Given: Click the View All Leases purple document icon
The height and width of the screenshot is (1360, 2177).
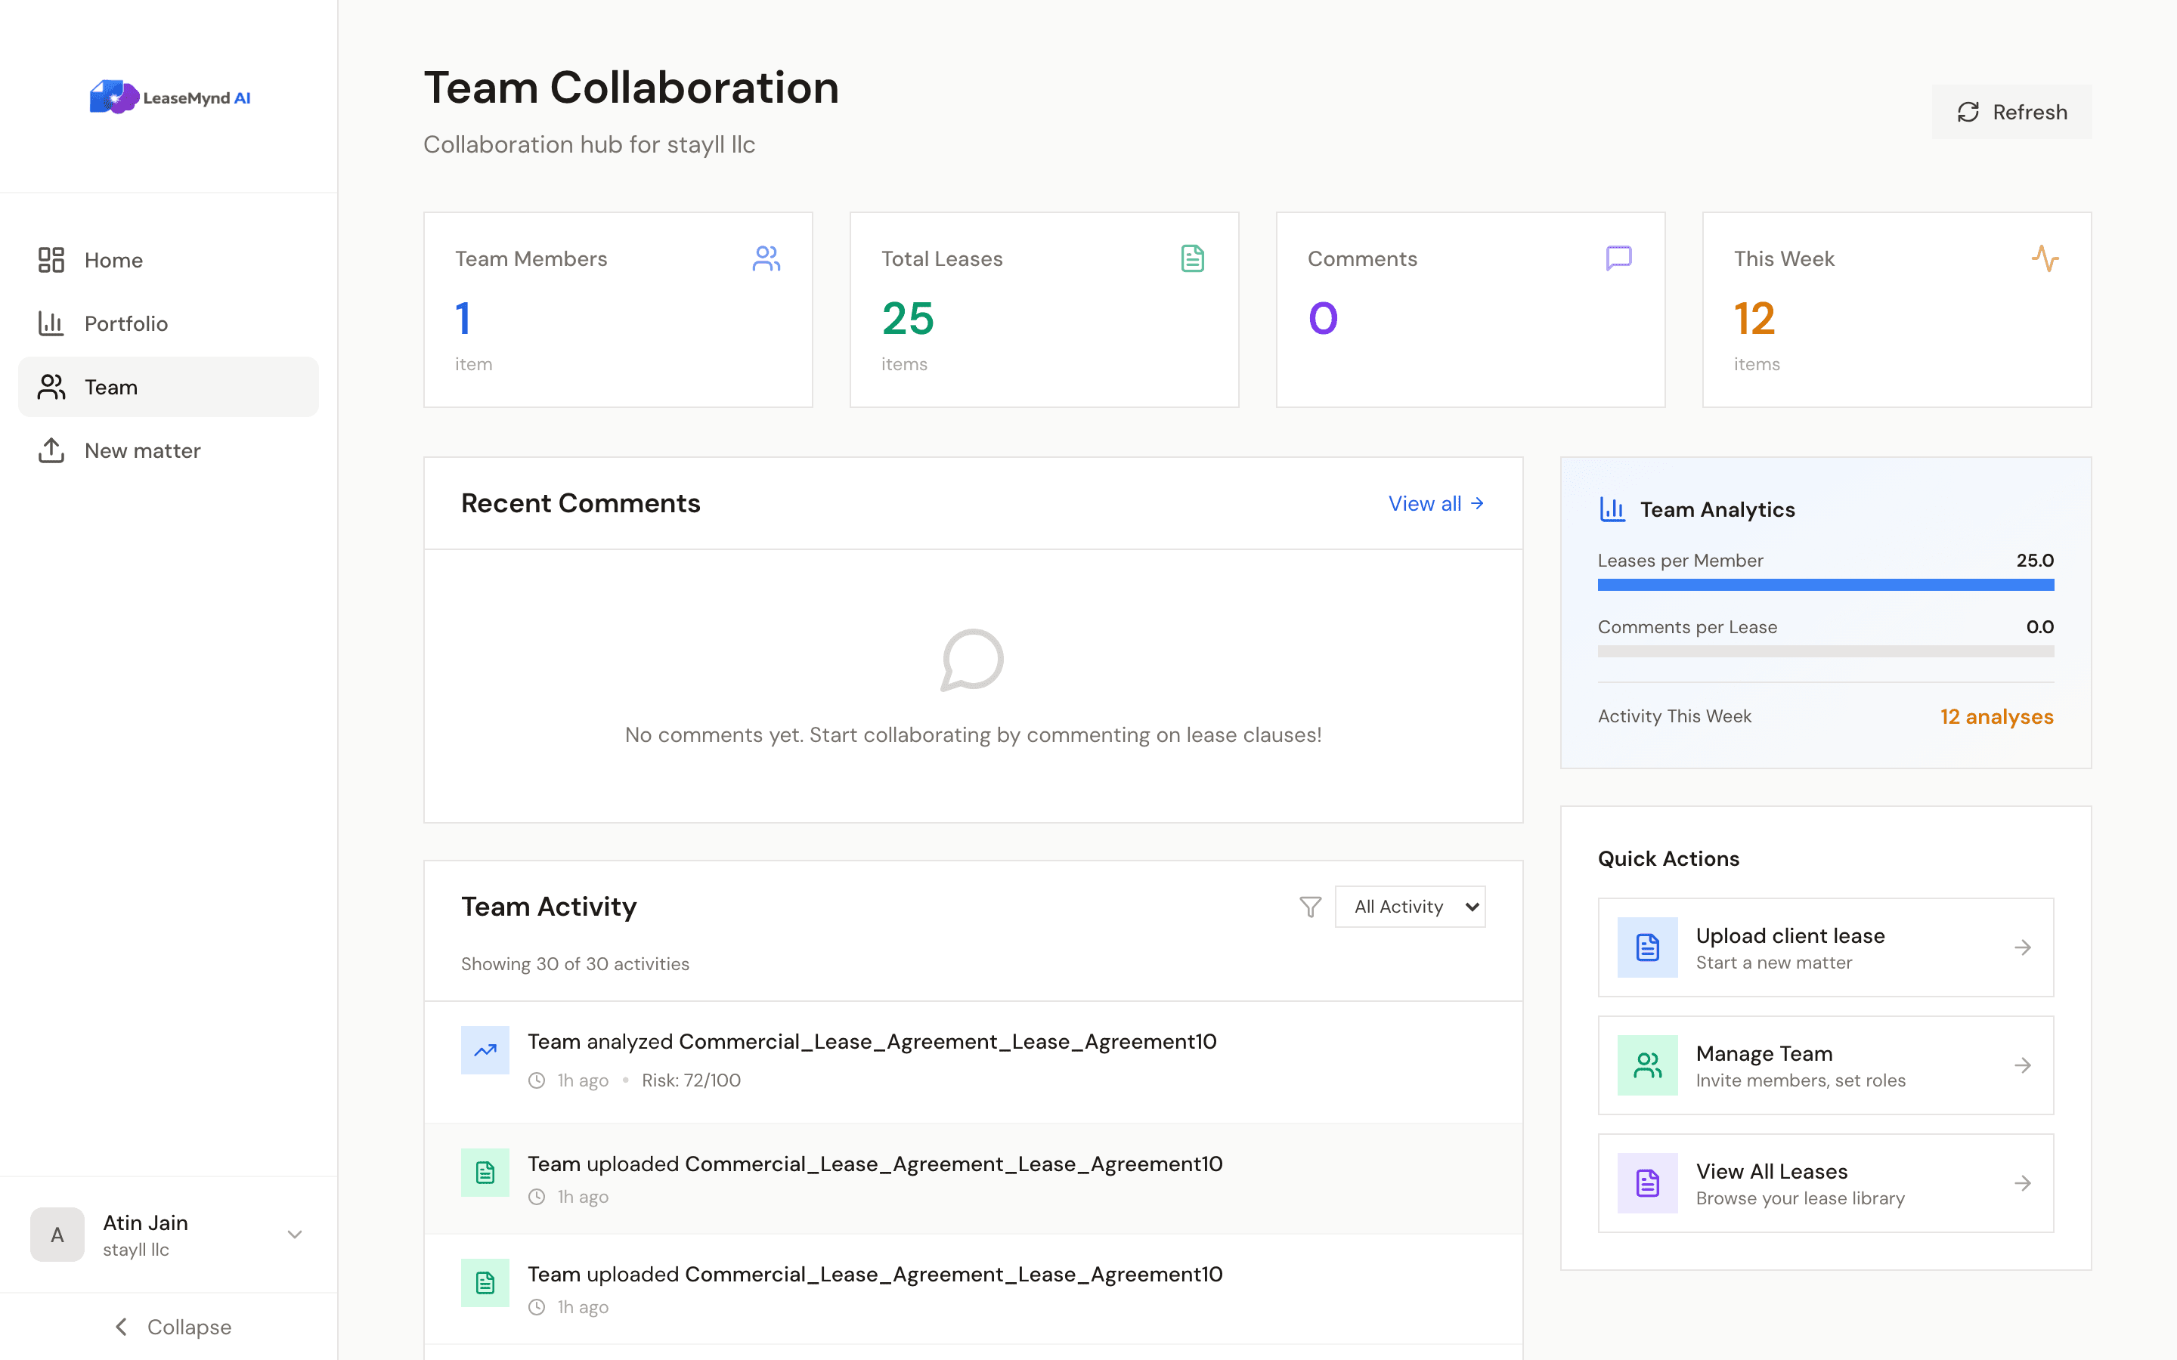Looking at the screenshot, I should 1648,1182.
